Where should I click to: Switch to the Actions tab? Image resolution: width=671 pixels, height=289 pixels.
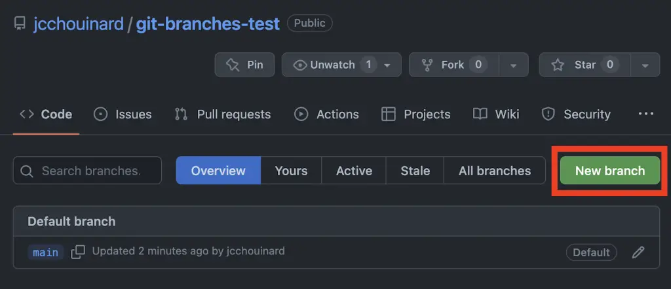pos(327,114)
